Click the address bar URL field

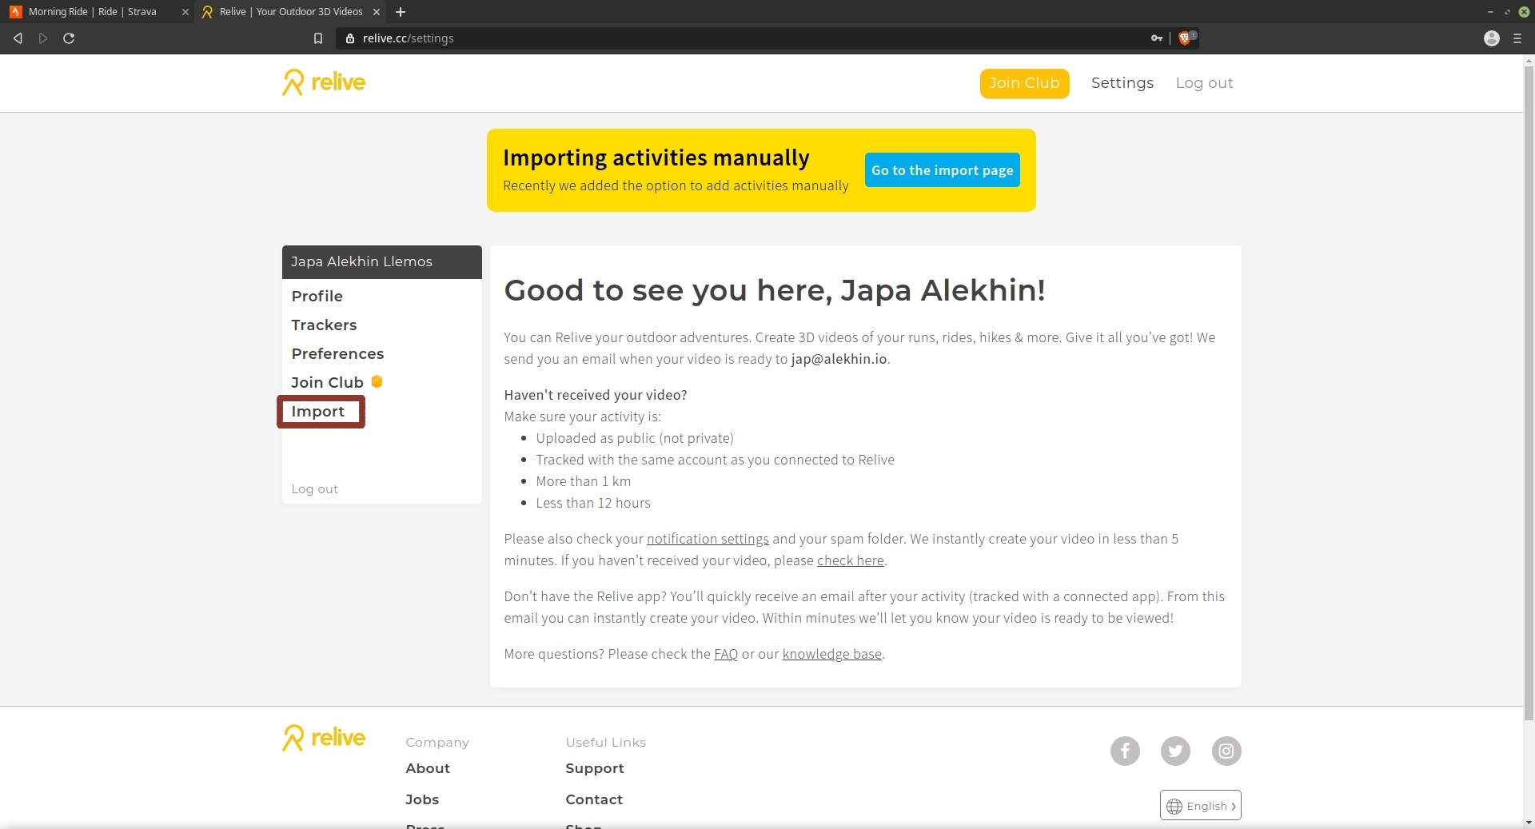(720, 38)
